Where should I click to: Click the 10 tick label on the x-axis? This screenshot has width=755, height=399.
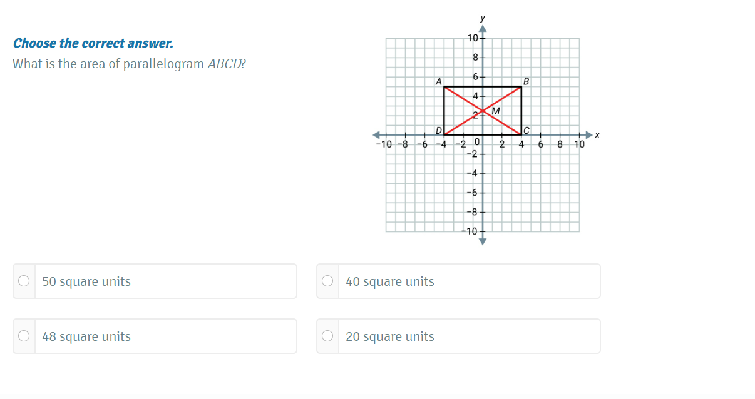(579, 144)
